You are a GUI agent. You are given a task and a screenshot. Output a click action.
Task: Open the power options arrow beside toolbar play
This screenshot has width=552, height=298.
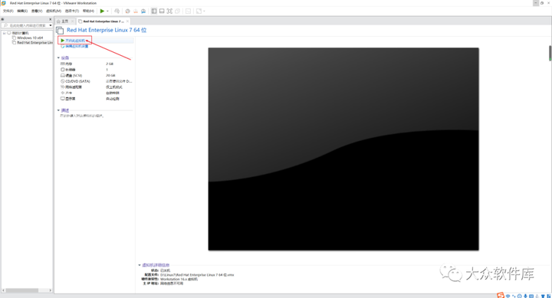[108, 11]
